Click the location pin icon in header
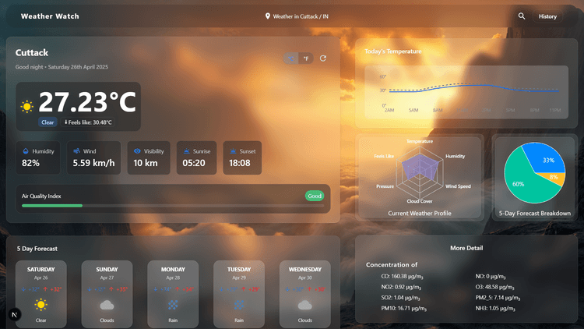The image size is (584, 329). click(267, 16)
